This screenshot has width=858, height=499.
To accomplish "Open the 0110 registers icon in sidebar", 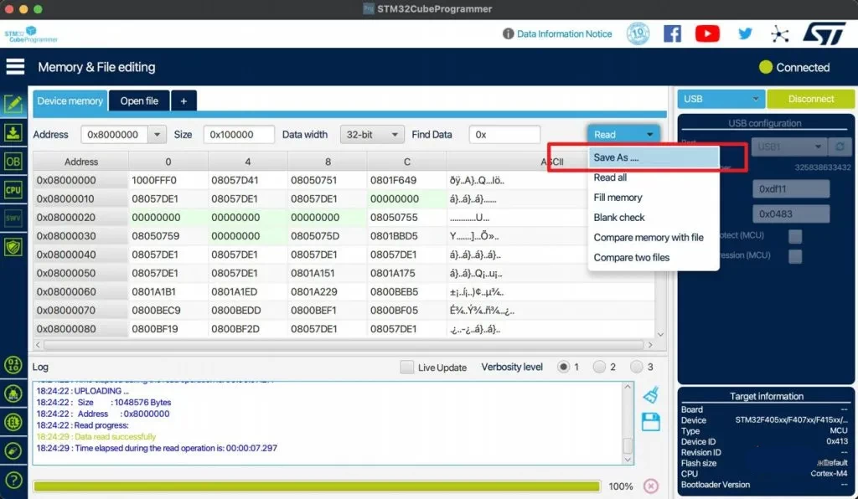I will click(x=13, y=364).
